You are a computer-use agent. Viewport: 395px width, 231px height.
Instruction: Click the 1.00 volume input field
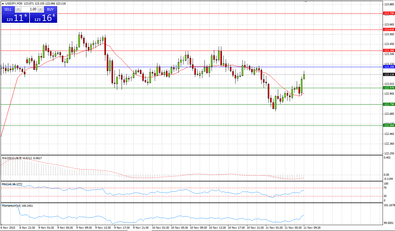tap(29, 9)
